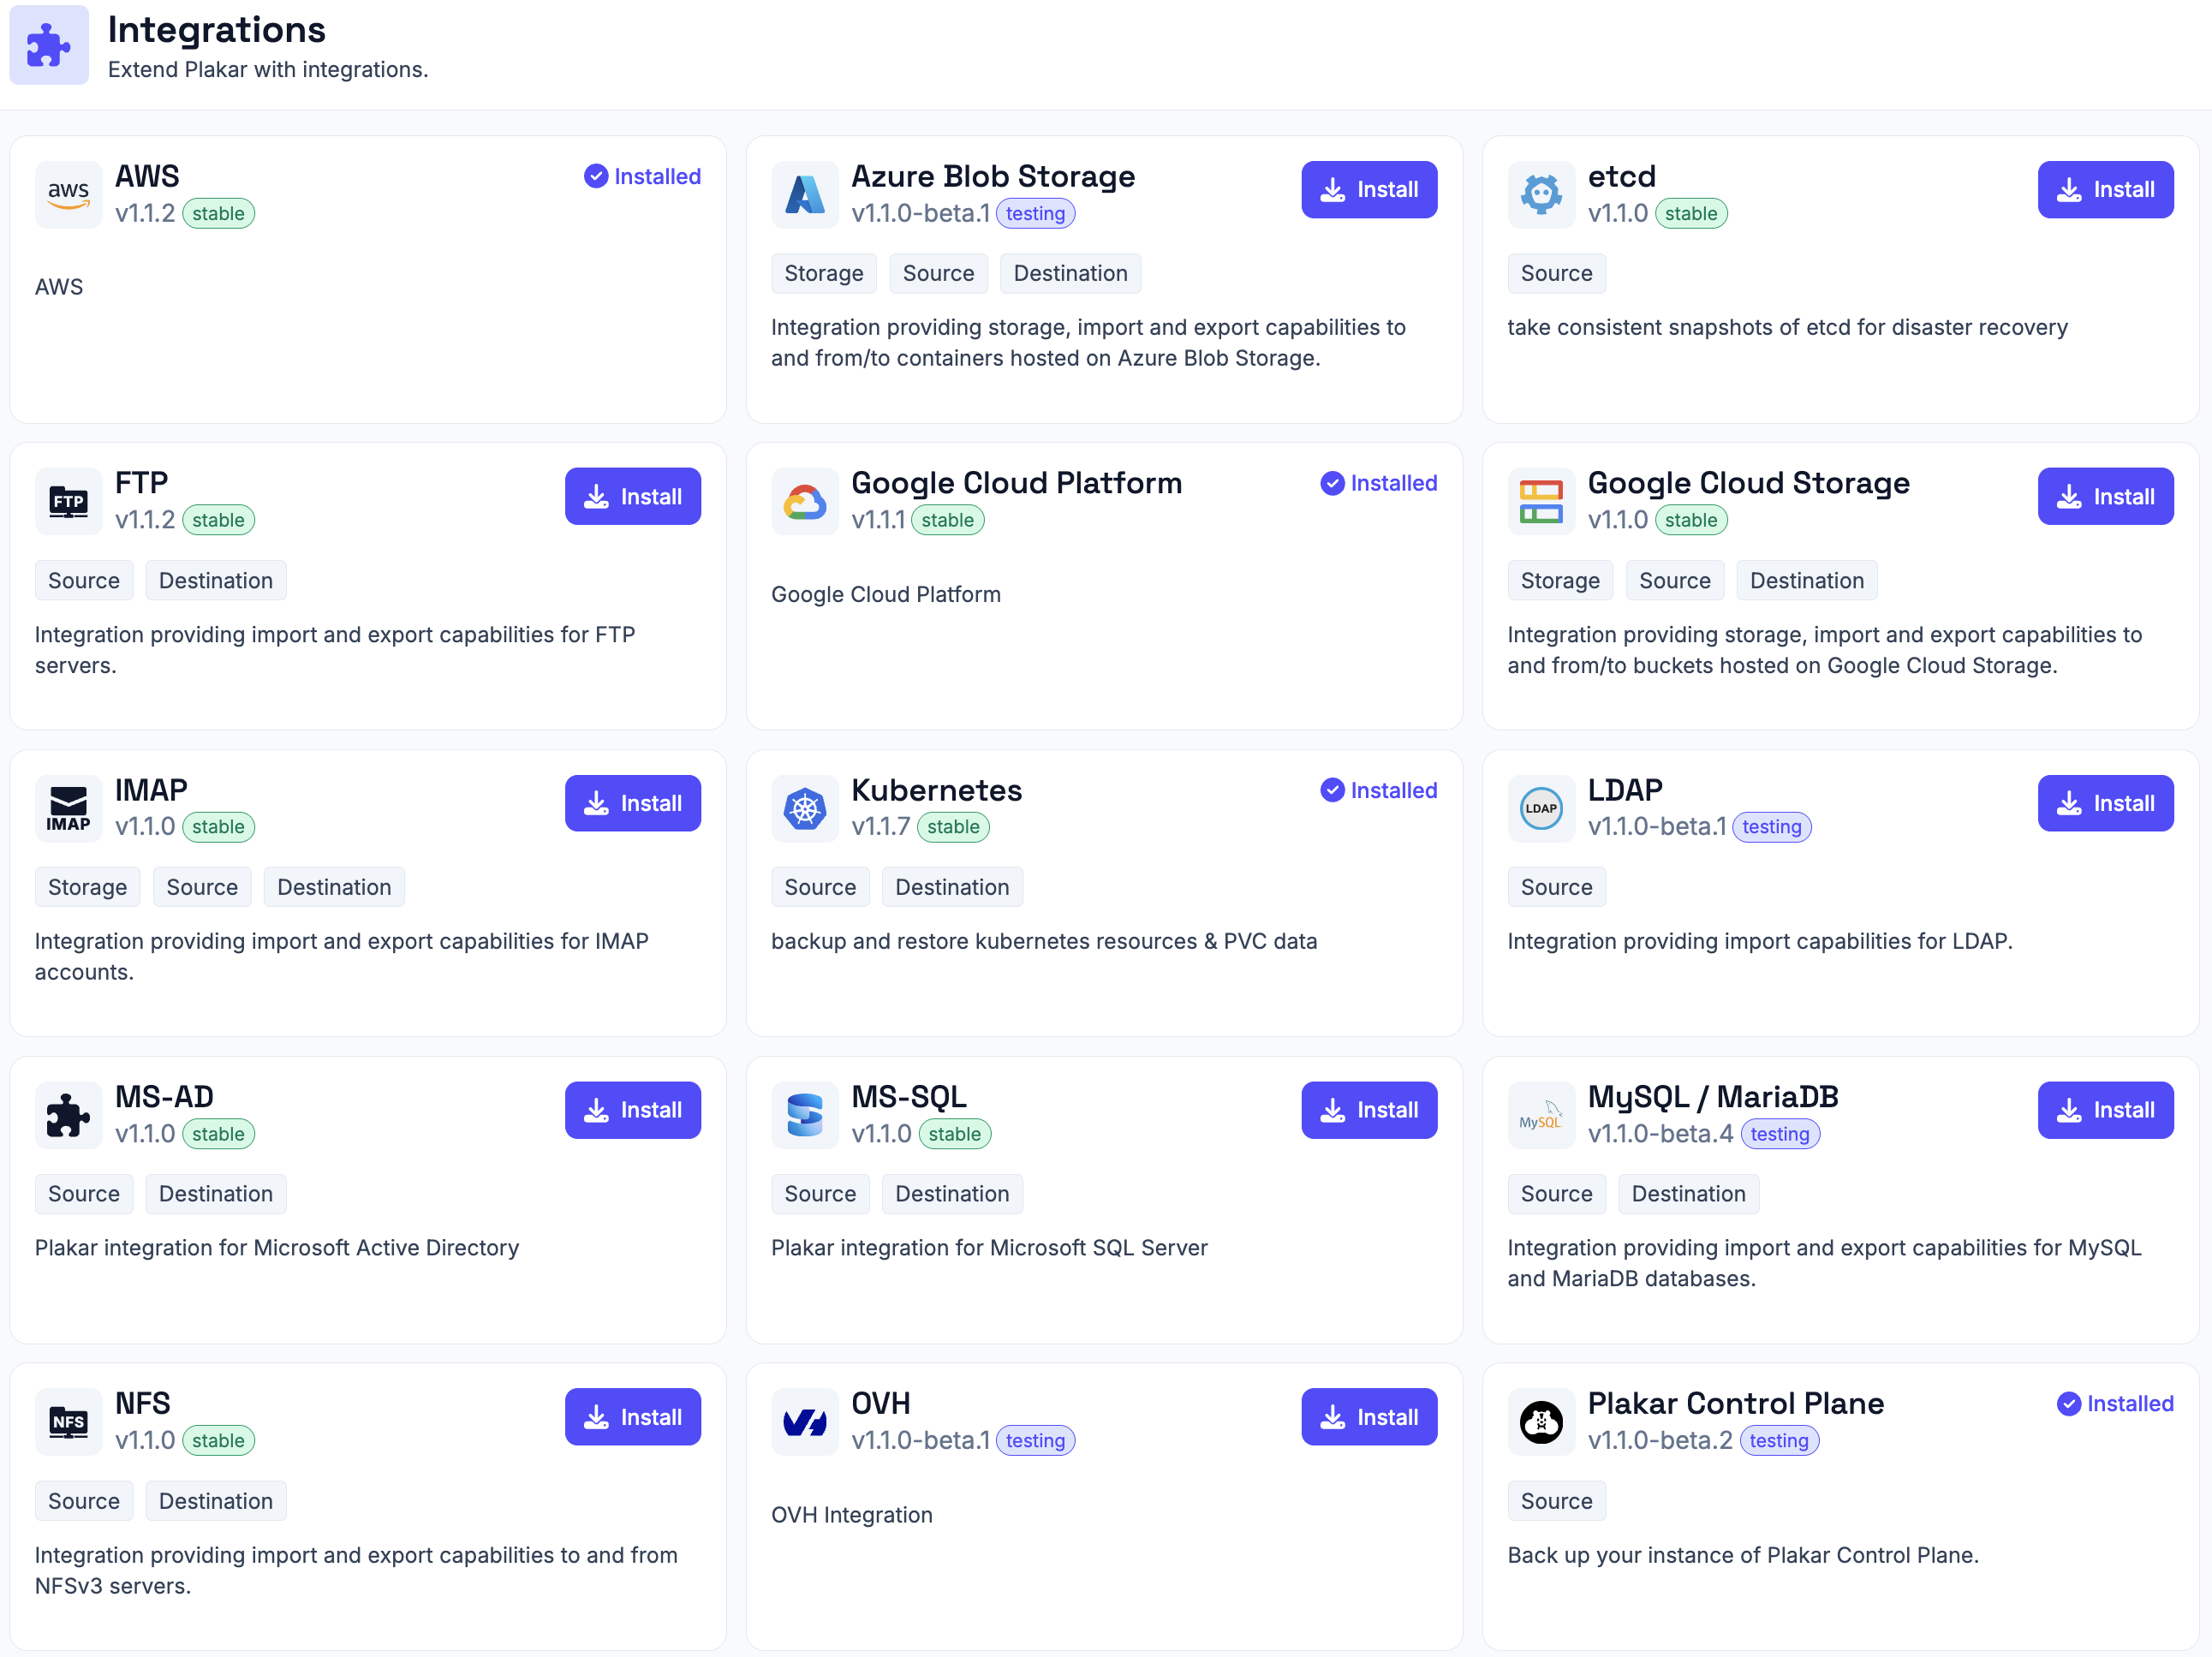This screenshot has width=2212, height=1657.
Task: Click the Destination tag on FTP card
Action: click(x=216, y=580)
